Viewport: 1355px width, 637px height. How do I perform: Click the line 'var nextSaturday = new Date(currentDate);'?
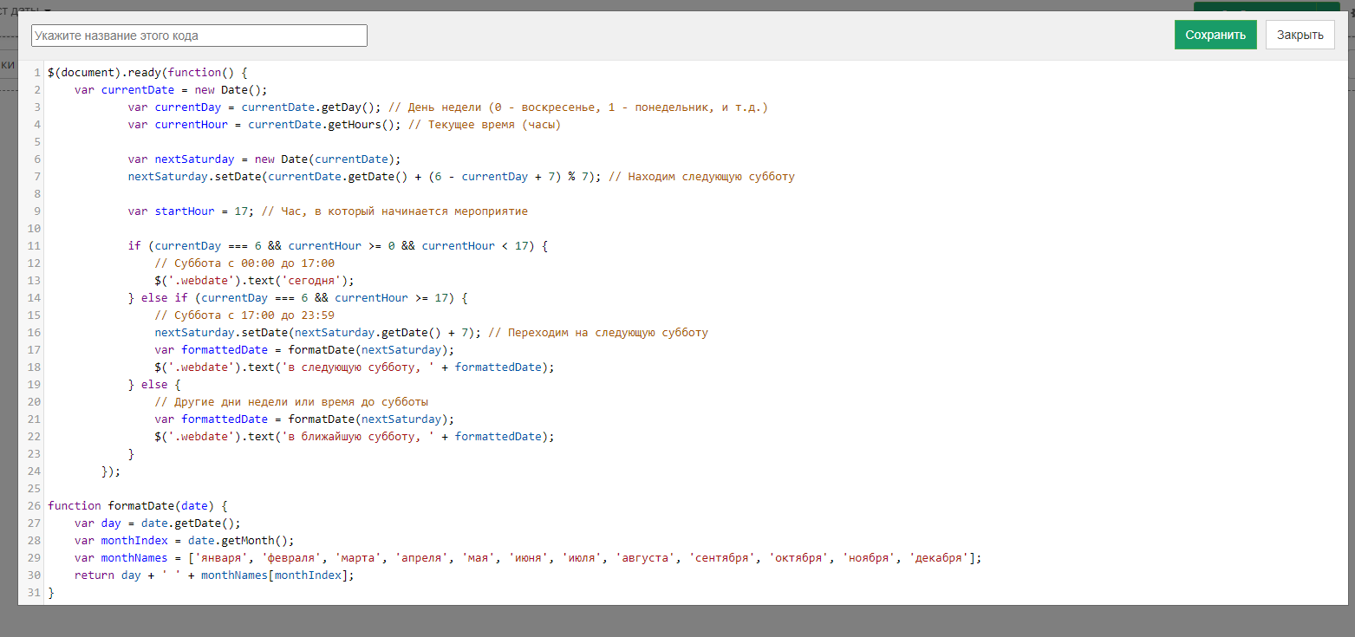[264, 159]
